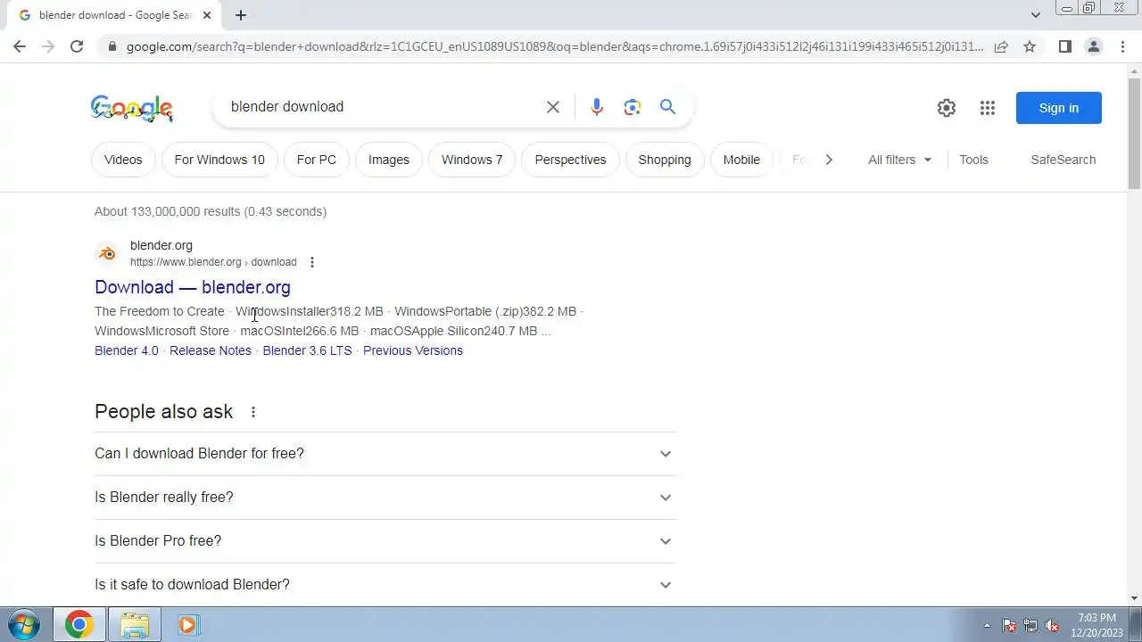Show more filter chips with the arrow
Viewport: 1142px width, 642px height.
(829, 160)
